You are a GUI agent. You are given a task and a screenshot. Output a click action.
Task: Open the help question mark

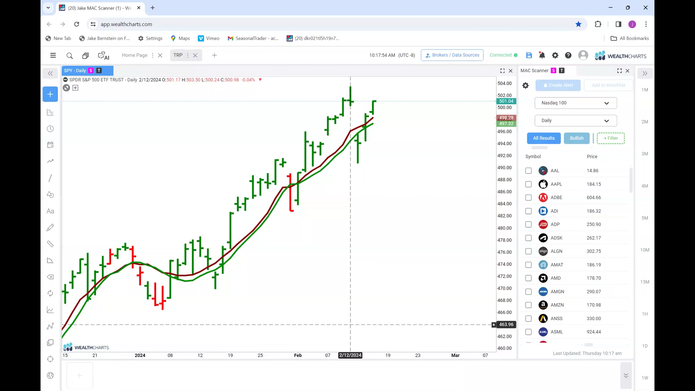click(568, 55)
